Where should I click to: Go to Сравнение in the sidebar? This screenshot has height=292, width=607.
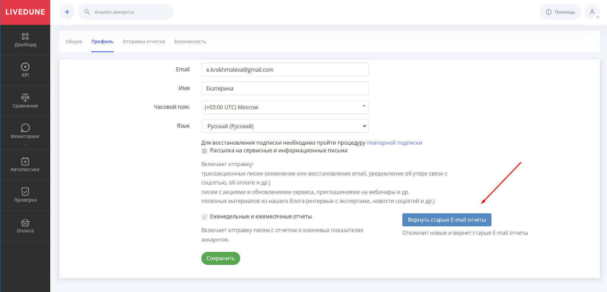point(25,101)
